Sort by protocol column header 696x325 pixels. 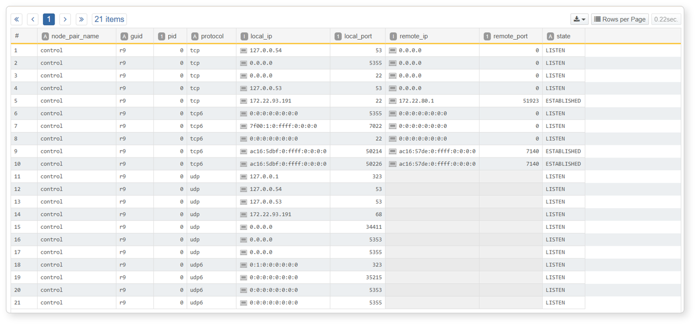point(212,36)
